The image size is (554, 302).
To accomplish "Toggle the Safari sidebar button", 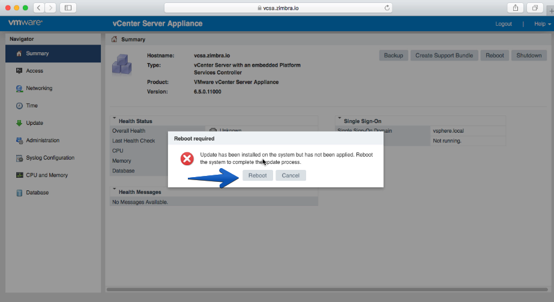I will click(68, 8).
